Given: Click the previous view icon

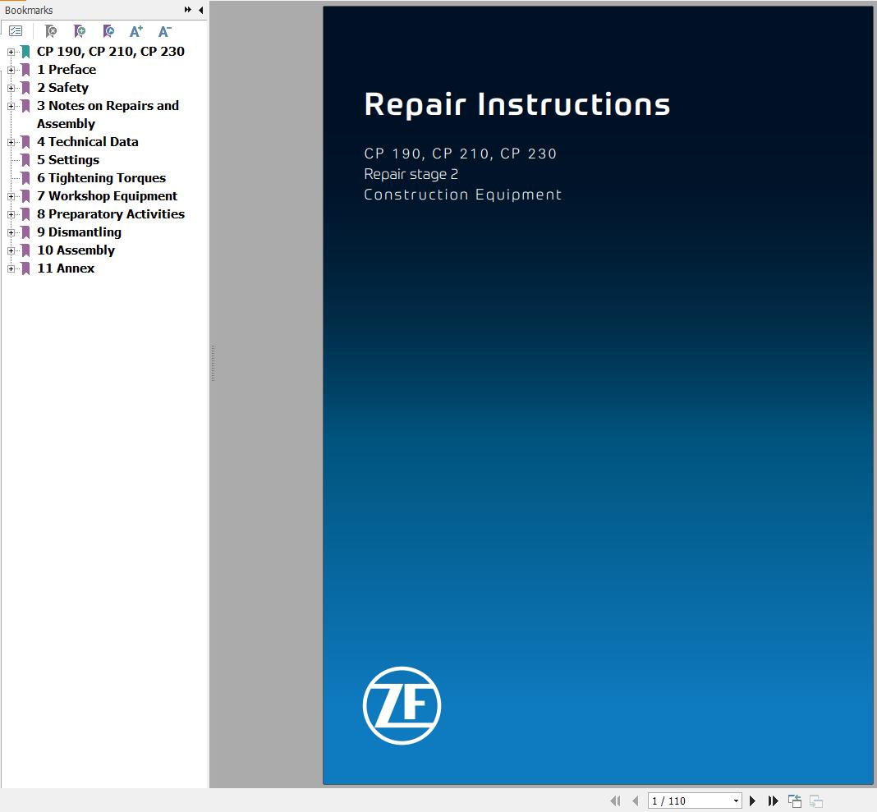Looking at the screenshot, I should click(x=795, y=801).
